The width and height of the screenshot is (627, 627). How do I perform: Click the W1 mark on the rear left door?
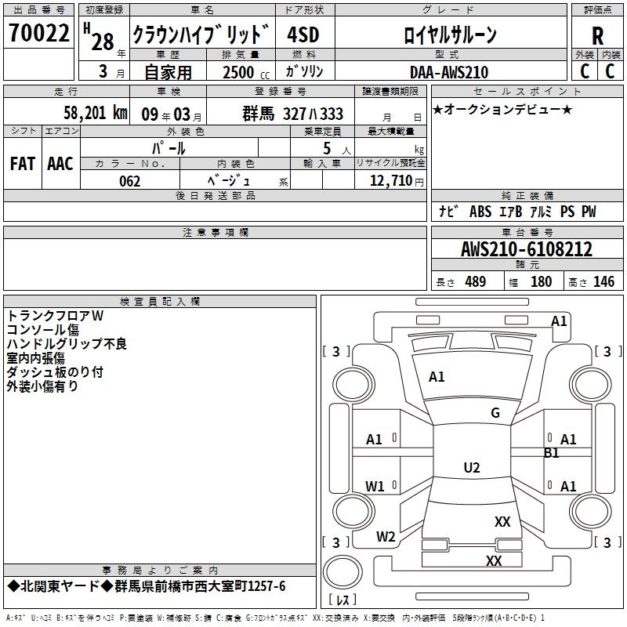click(375, 487)
